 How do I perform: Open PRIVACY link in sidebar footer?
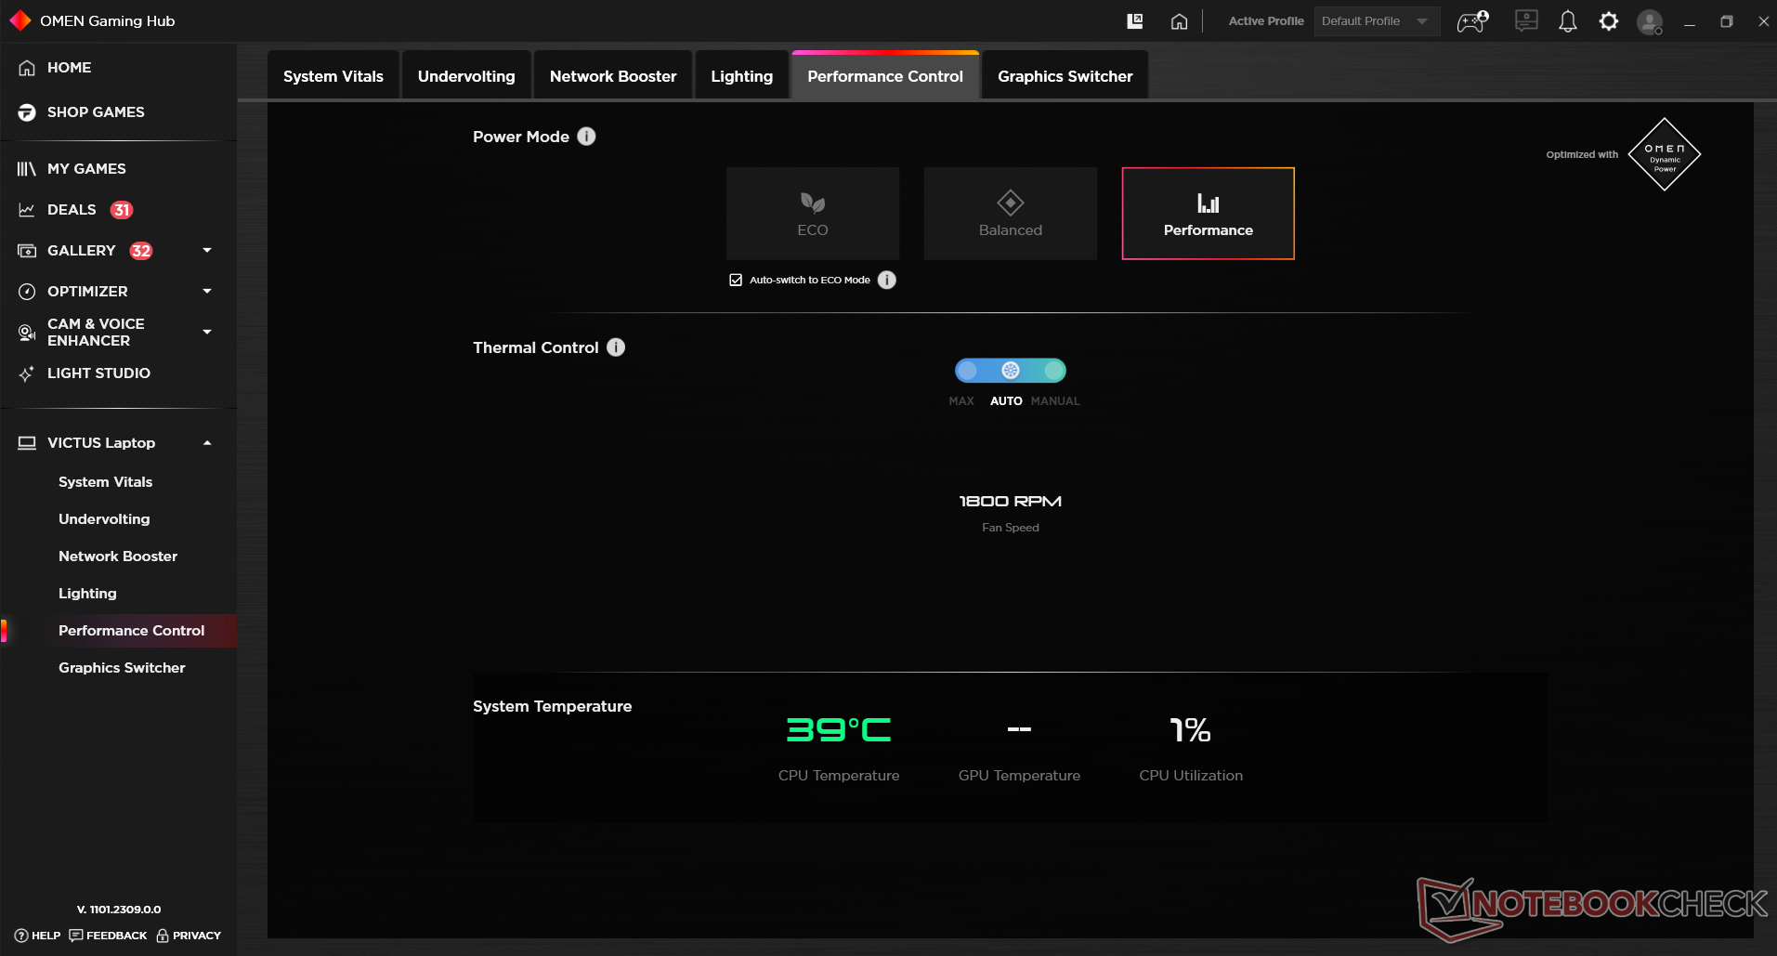[189, 936]
